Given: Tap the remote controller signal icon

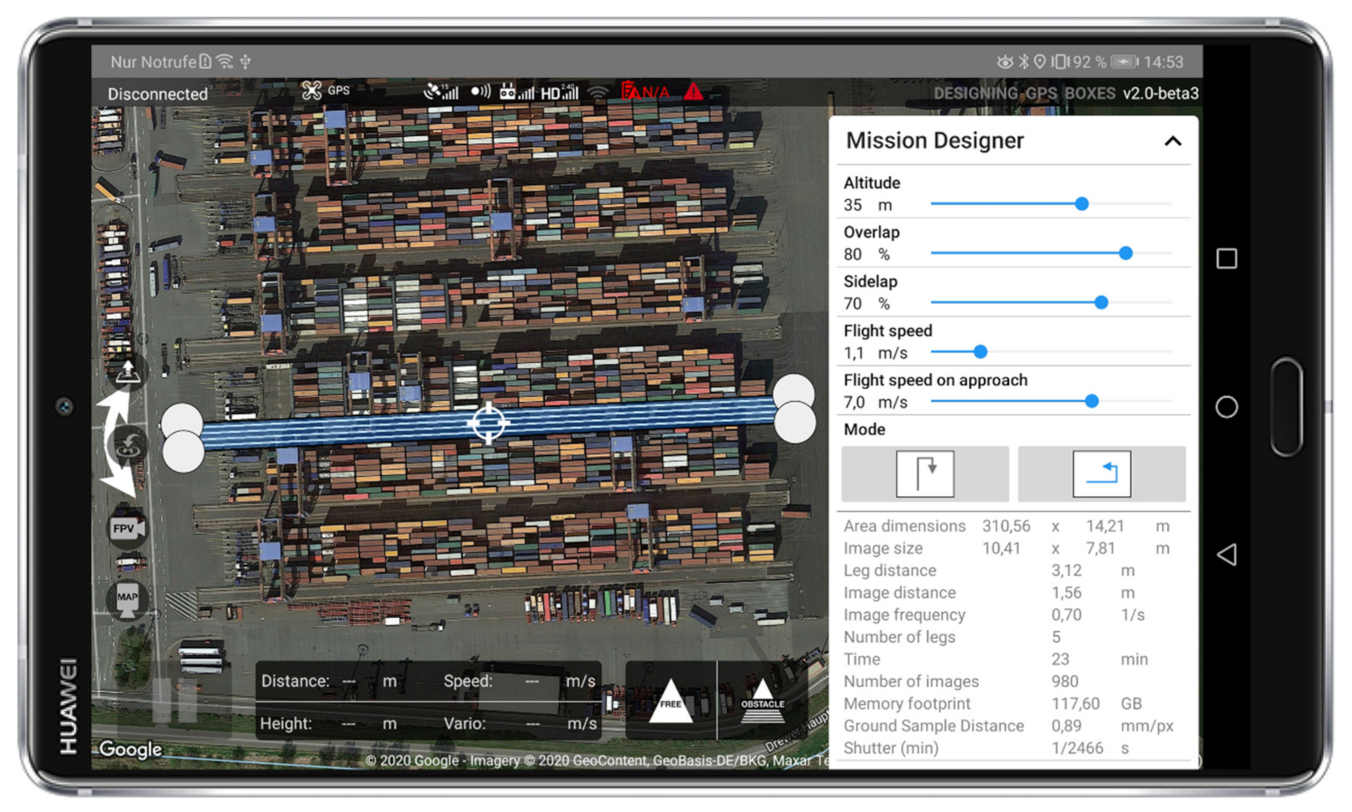Looking at the screenshot, I should coord(516,92).
